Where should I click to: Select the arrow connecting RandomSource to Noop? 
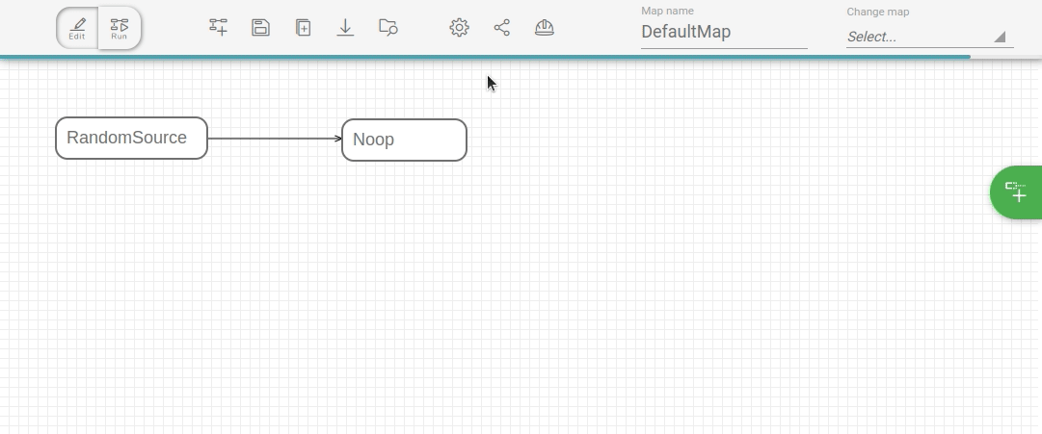[275, 139]
